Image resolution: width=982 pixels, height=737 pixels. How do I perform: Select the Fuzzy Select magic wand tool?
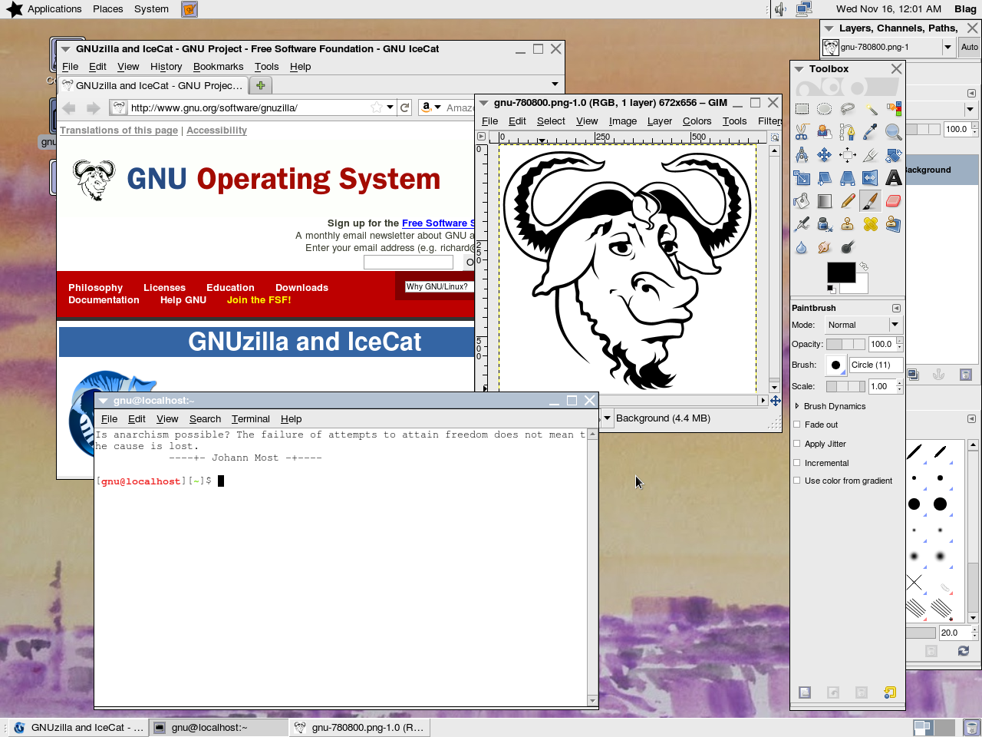[870, 109]
